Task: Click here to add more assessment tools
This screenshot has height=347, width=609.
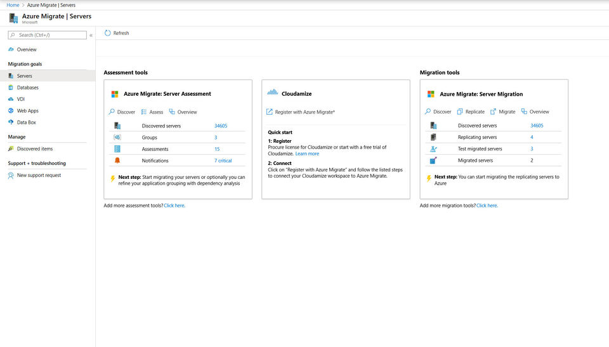Action: 174,206
